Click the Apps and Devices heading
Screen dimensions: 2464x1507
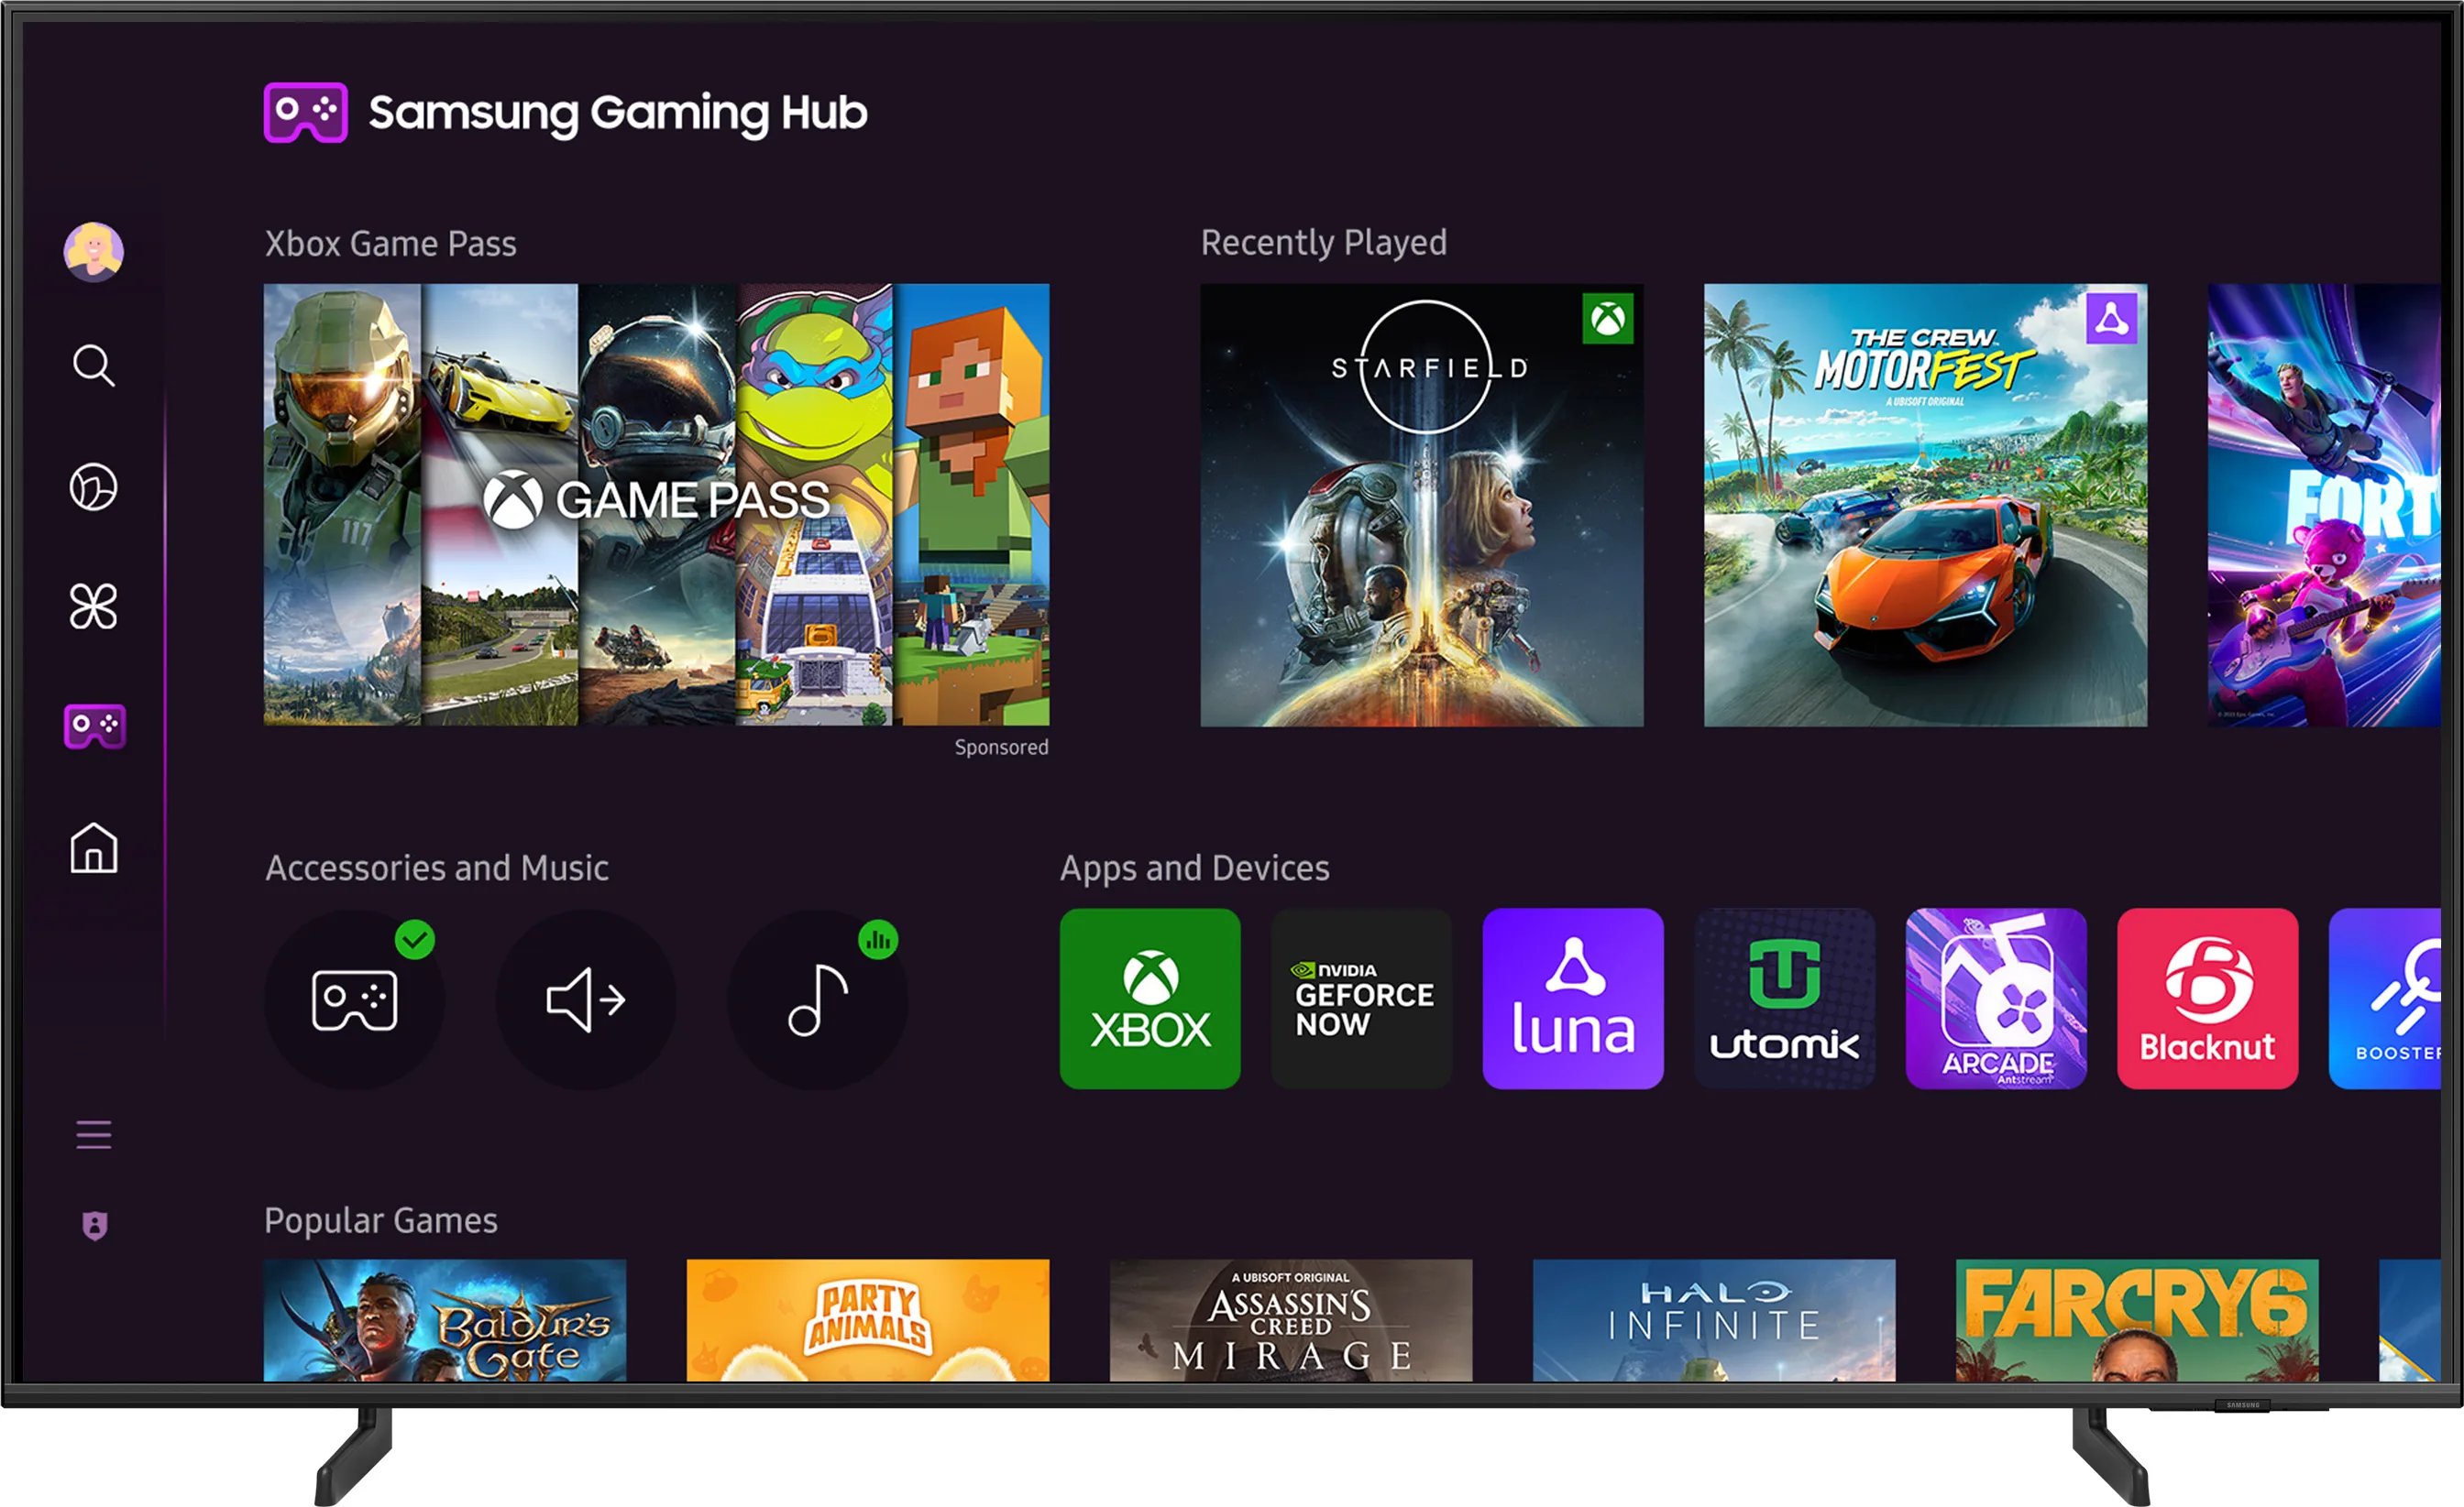[x=1195, y=868]
